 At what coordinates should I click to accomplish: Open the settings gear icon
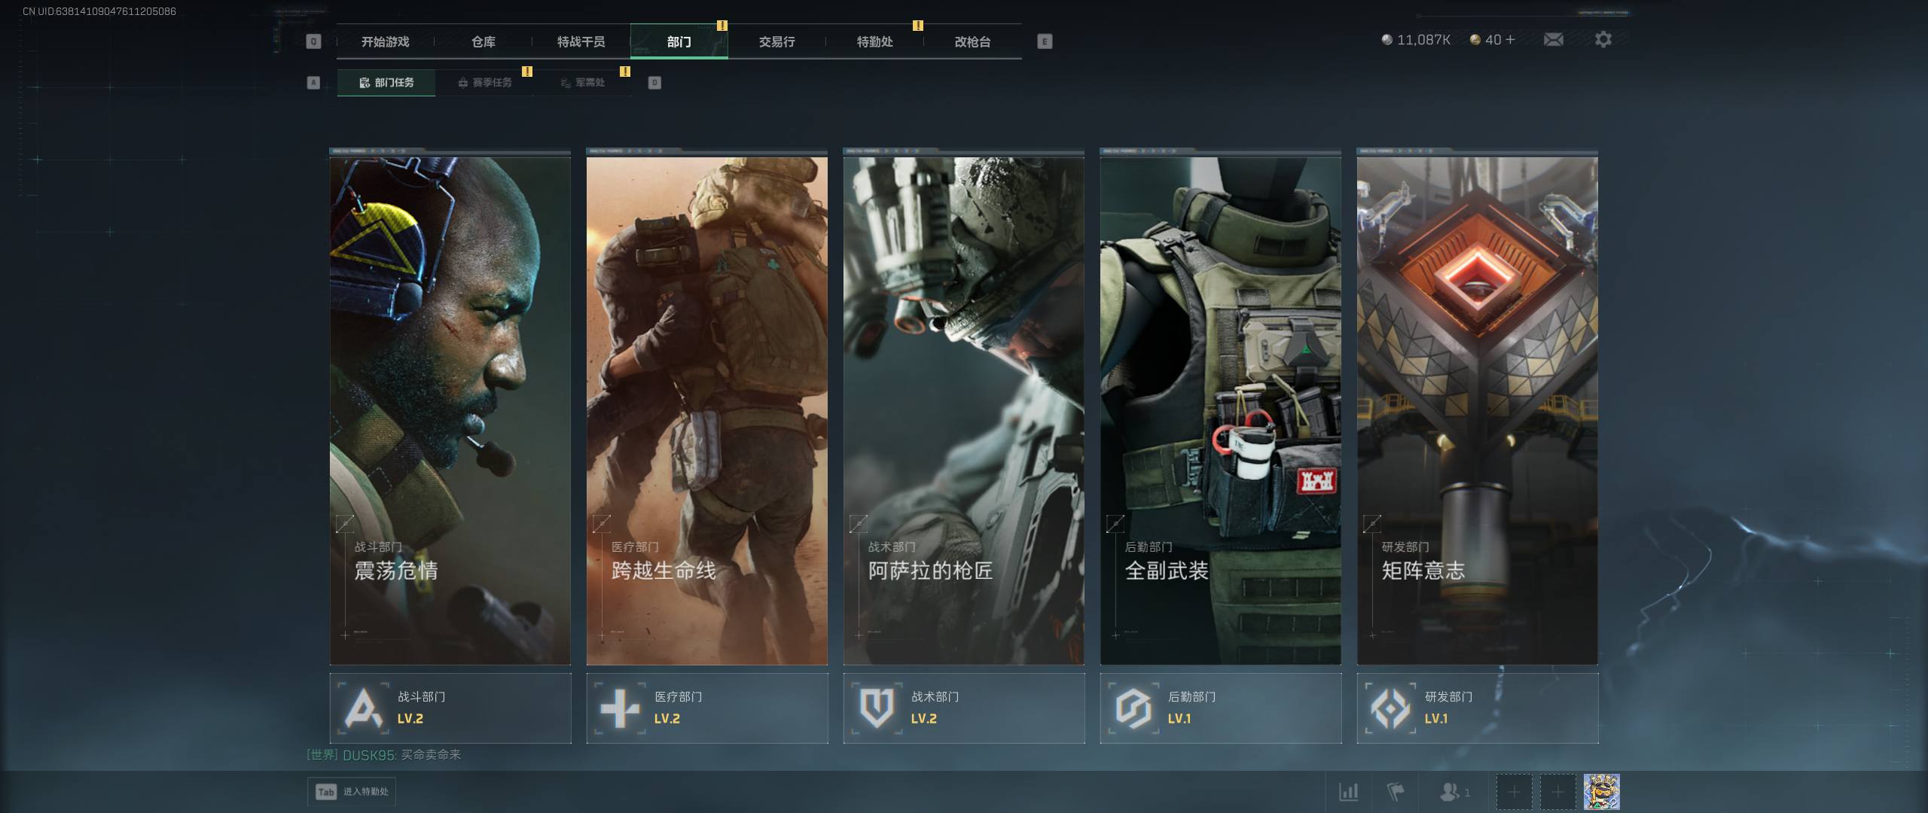point(1603,40)
